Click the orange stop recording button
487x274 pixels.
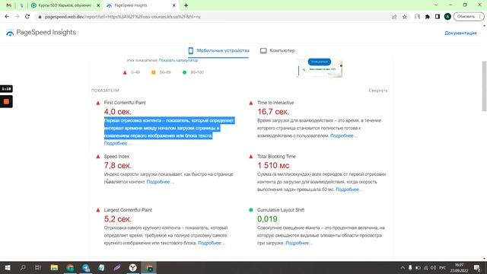(x=6, y=101)
